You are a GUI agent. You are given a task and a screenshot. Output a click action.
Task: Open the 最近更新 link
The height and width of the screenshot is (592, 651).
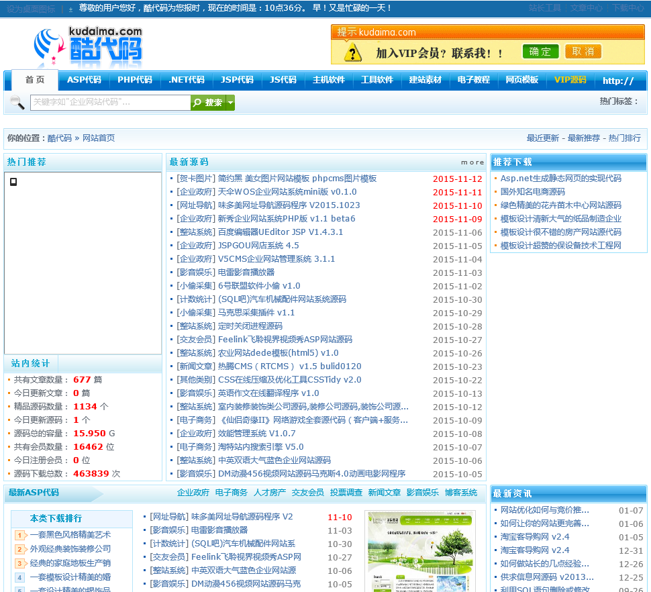pyautogui.click(x=543, y=138)
